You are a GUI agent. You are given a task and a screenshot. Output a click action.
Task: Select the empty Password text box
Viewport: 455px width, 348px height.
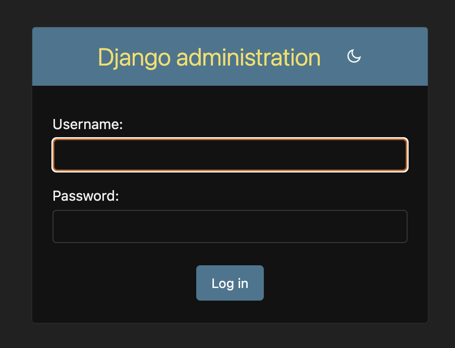[230, 226]
